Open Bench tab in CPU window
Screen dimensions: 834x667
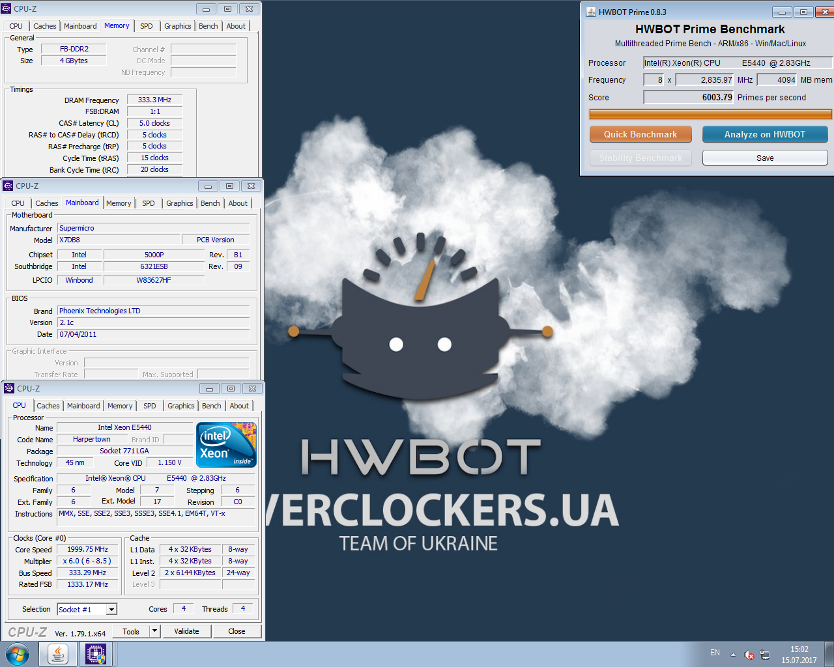tap(211, 406)
